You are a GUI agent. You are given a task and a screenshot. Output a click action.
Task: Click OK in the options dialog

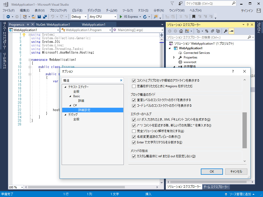212,171
